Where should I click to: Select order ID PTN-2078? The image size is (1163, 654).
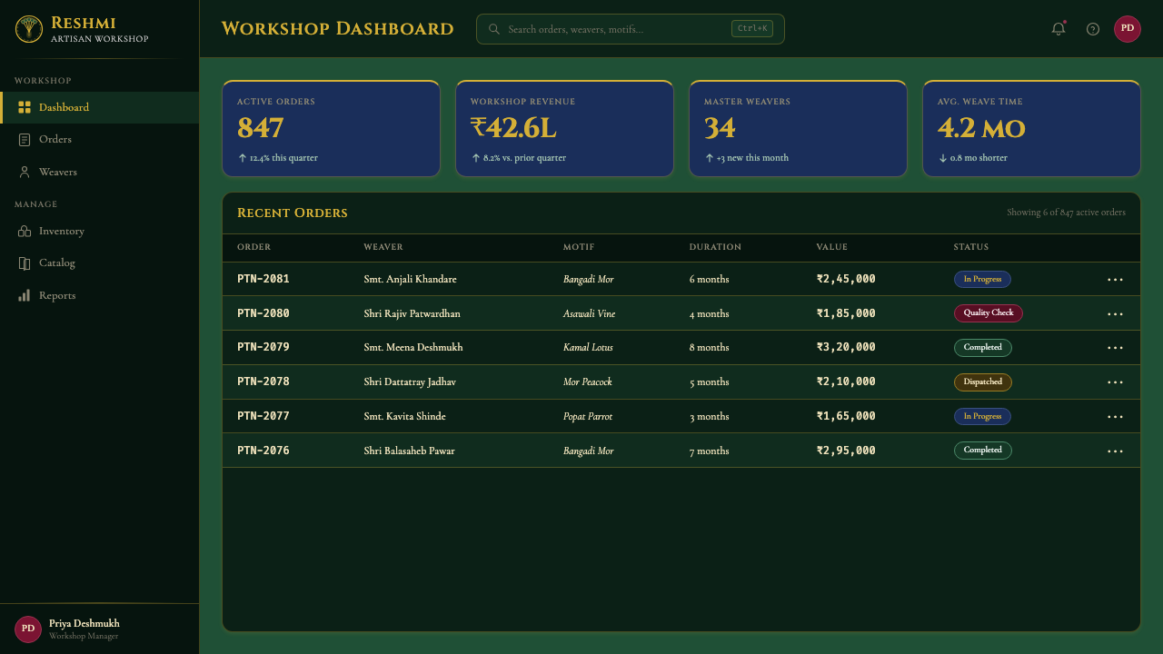pos(263,381)
